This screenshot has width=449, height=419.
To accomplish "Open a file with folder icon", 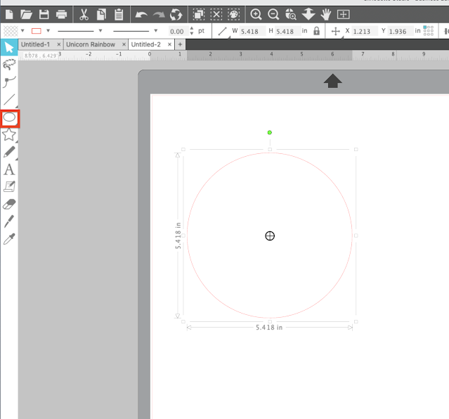I will click(26, 14).
